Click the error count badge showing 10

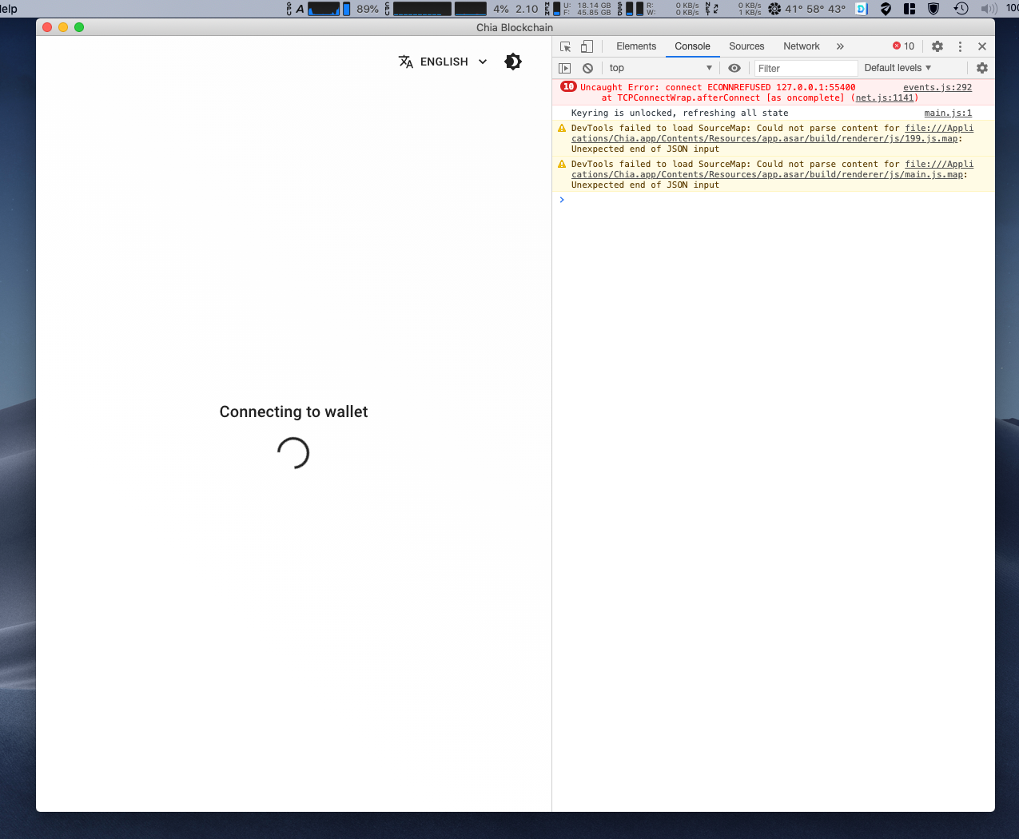pyautogui.click(x=903, y=46)
